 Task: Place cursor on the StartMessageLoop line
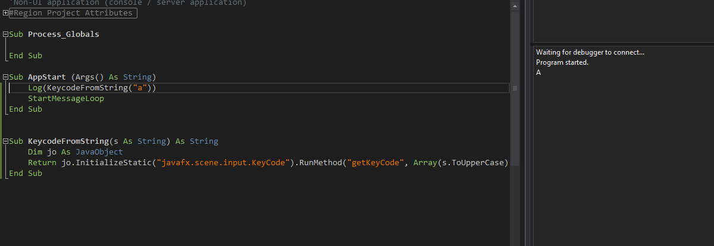point(65,99)
